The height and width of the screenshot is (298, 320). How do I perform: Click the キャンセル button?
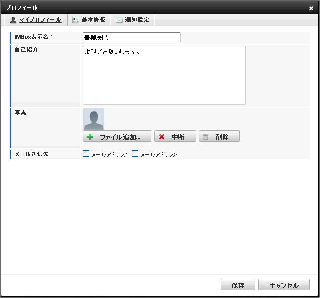tap(284, 285)
